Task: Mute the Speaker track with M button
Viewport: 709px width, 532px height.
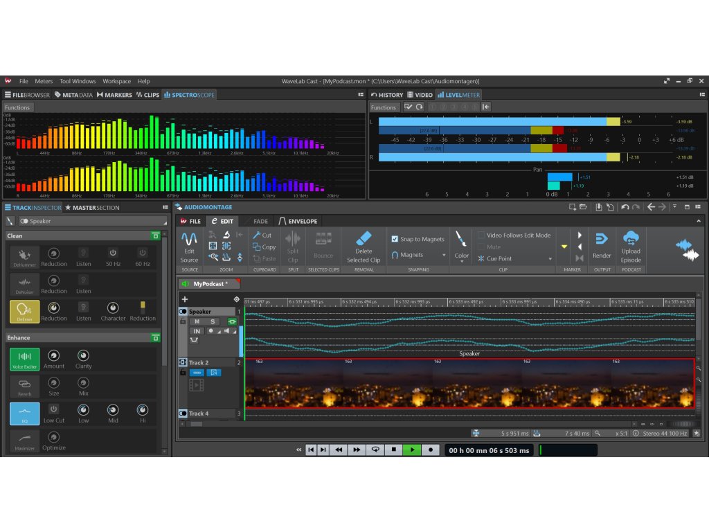Action: pyautogui.click(x=197, y=321)
